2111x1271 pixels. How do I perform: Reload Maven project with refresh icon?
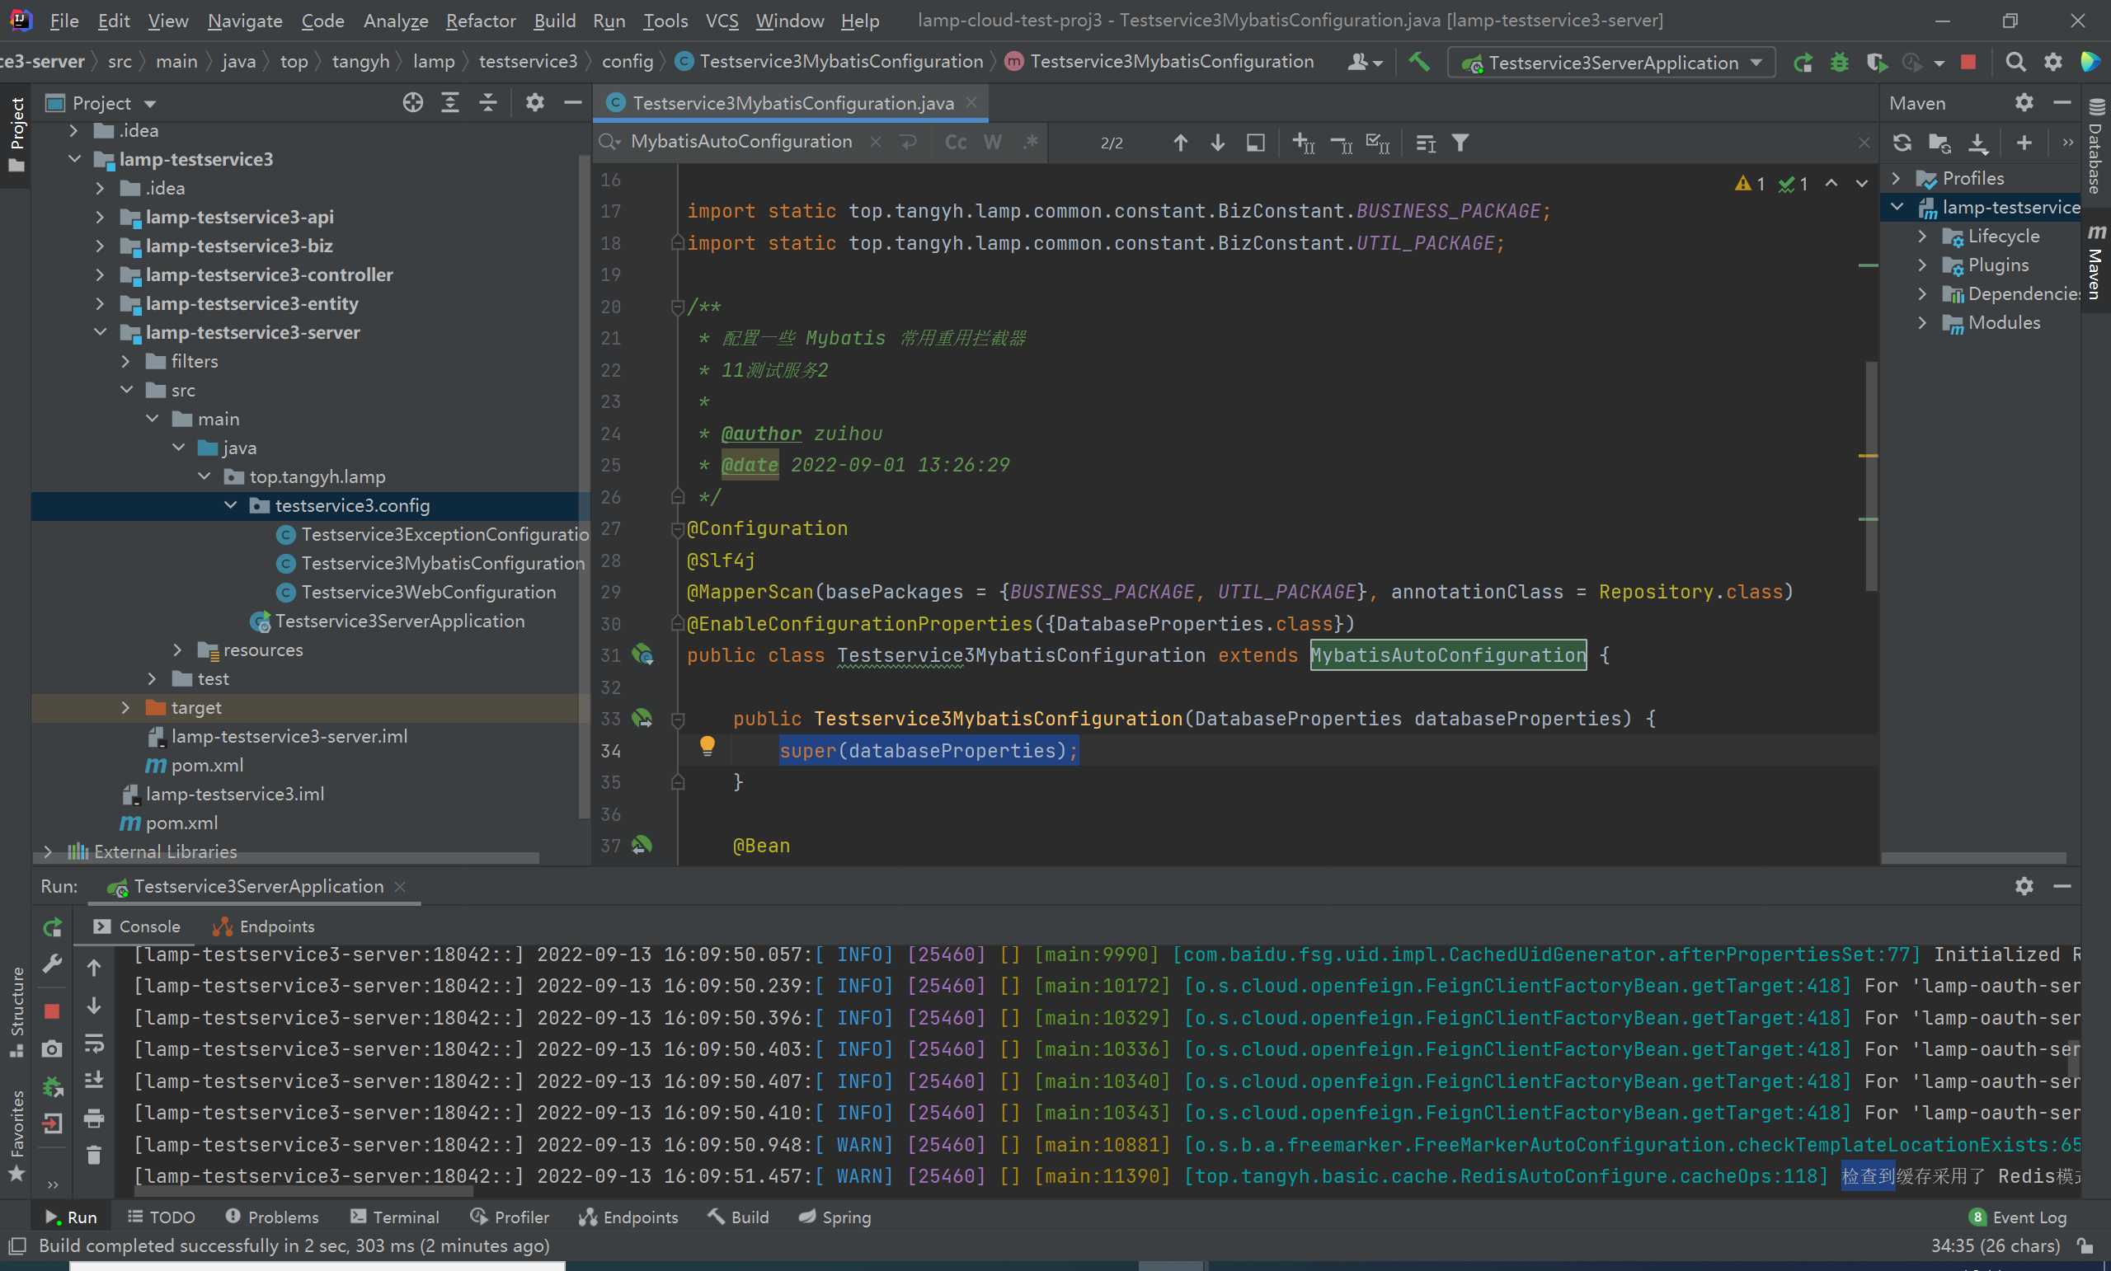tap(1902, 143)
